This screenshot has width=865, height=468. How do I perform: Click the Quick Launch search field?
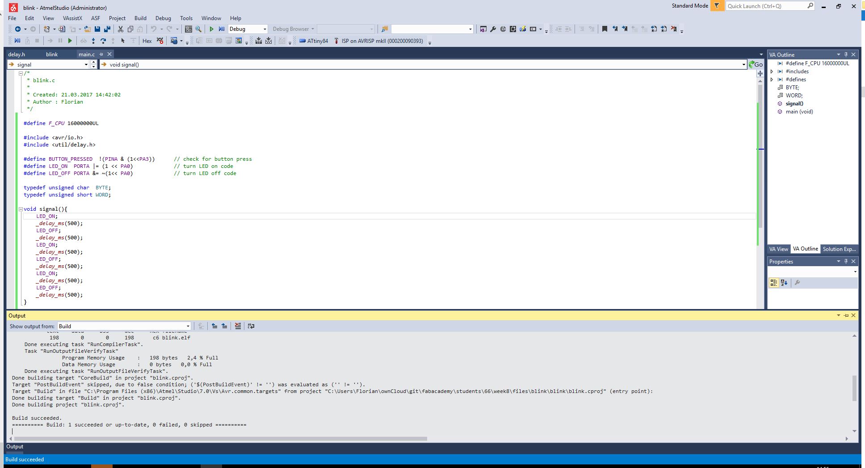click(766, 6)
